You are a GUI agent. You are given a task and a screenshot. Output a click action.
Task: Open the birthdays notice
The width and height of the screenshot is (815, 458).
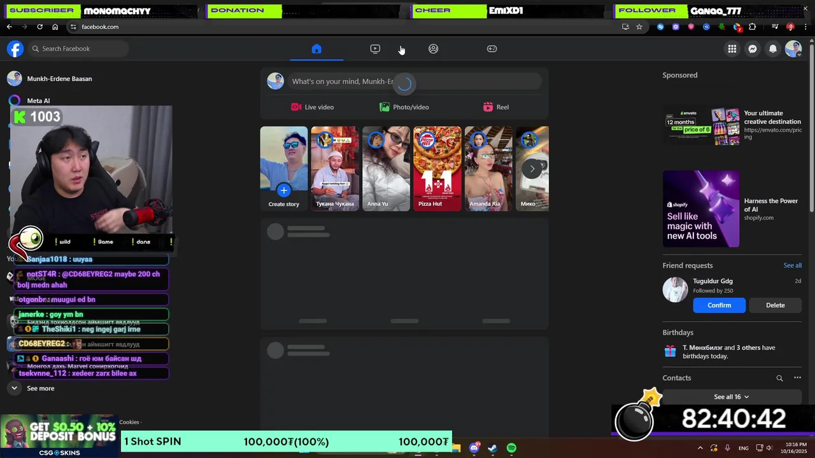click(732, 352)
